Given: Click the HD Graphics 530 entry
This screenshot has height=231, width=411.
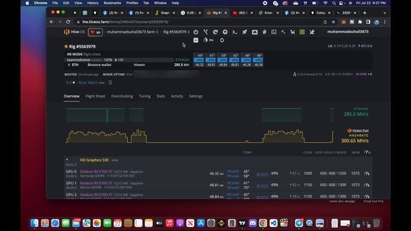Looking at the screenshot, I should tap(94, 160).
